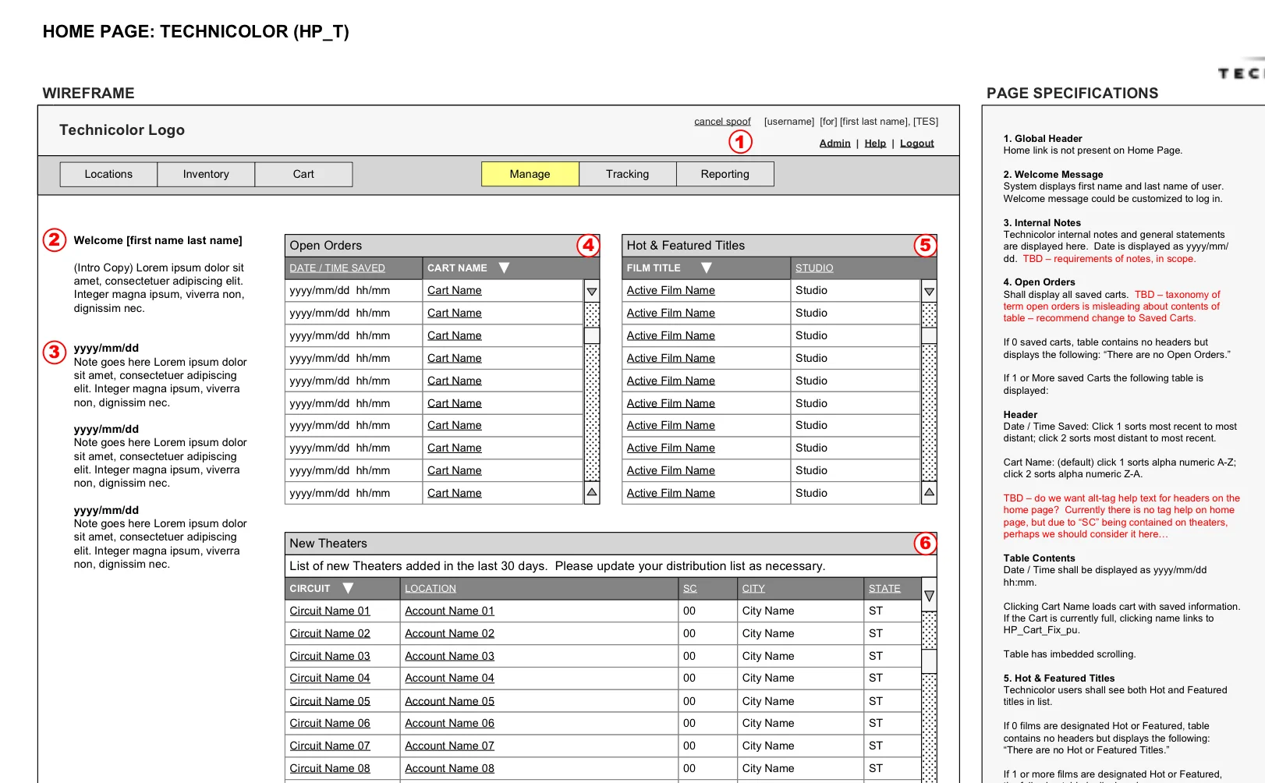1265x783 pixels.
Task: Open Circuit Name 05 link
Action: [x=330, y=701]
